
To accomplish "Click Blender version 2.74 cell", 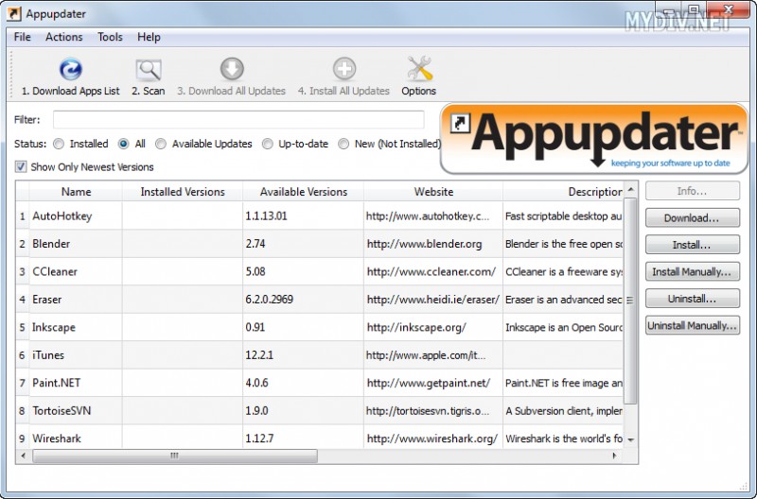I will click(303, 244).
